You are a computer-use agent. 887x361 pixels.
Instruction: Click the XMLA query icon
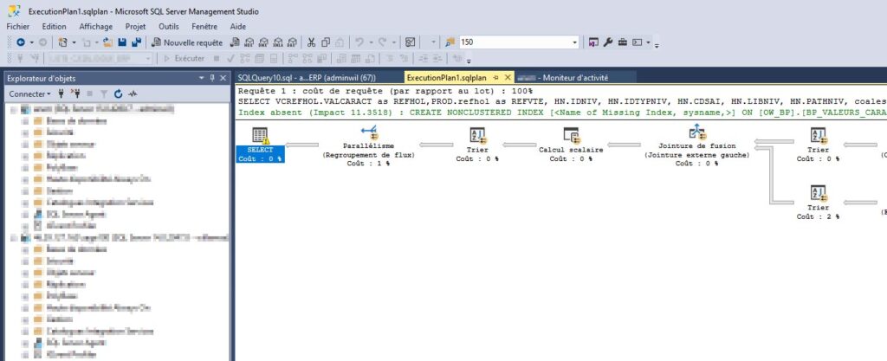pyautogui.click(x=278, y=42)
